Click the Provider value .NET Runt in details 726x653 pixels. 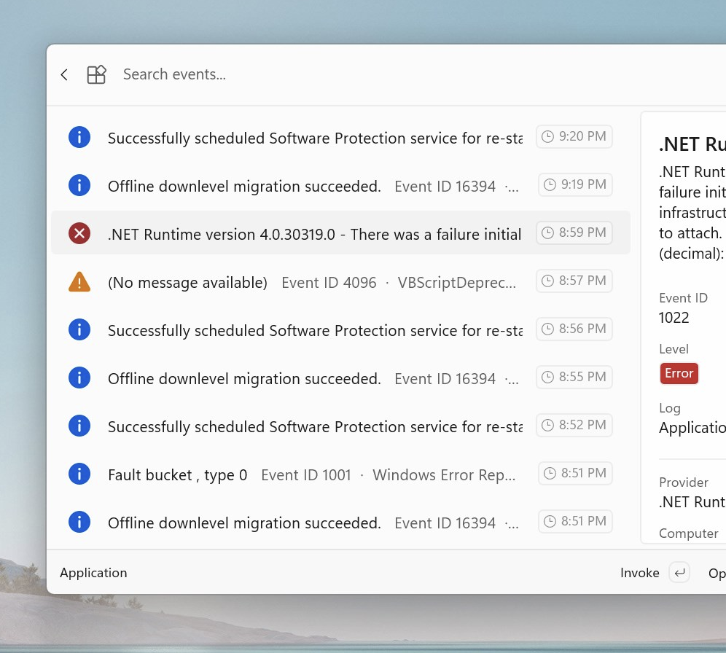coord(692,501)
